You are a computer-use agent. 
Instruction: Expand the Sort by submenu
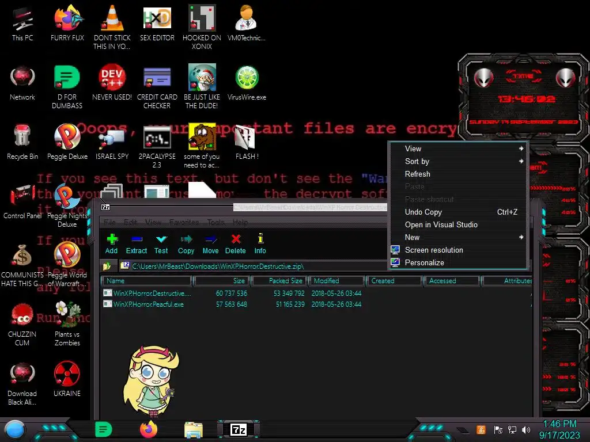tap(458, 161)
